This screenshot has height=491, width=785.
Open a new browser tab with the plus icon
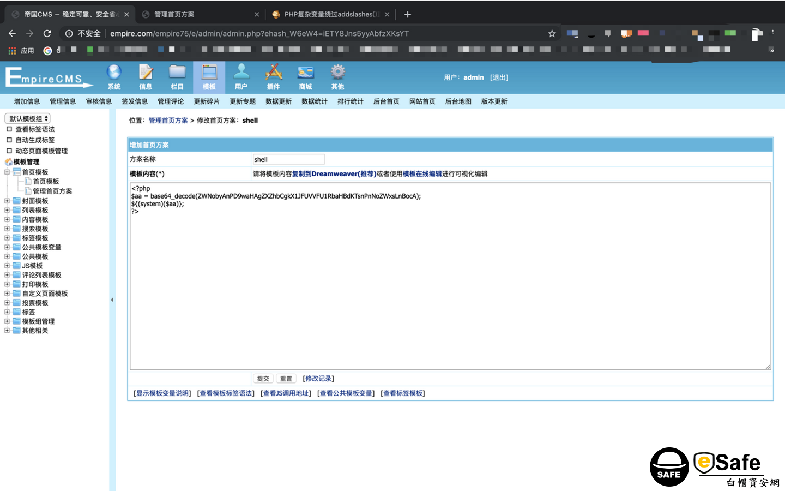point(407,14)
